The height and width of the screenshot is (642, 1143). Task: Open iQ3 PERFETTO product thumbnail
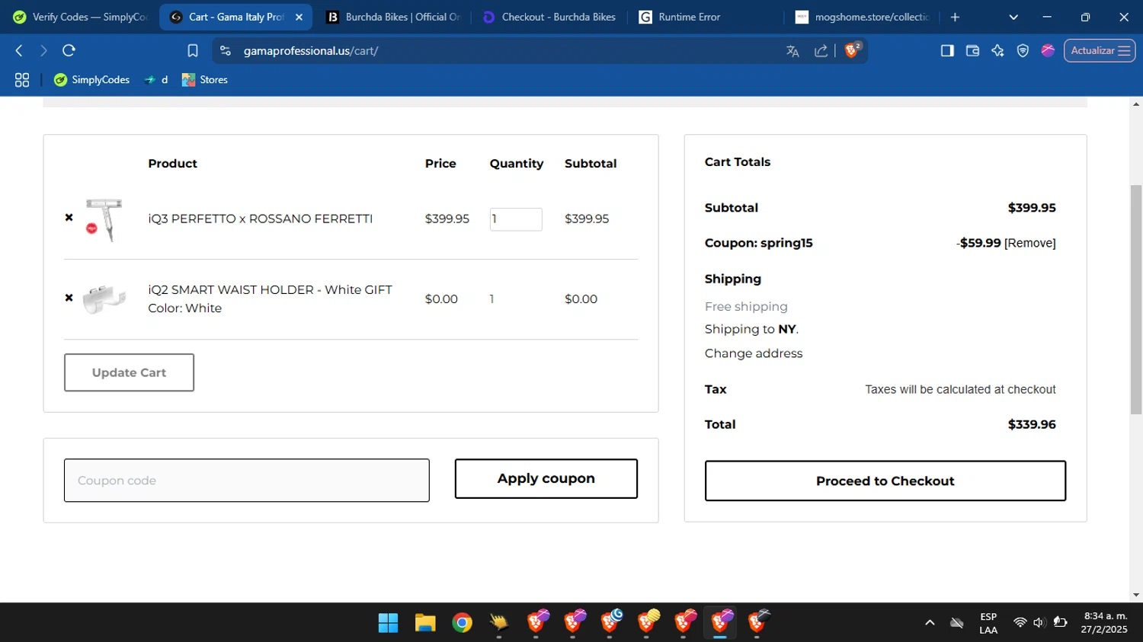pyautogui.click(x=104, y=219)
